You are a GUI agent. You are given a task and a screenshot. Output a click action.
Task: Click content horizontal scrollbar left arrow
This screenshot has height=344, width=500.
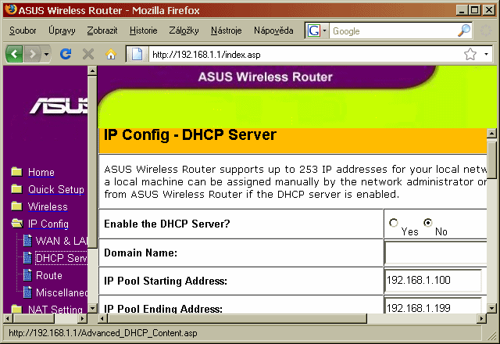102,318
